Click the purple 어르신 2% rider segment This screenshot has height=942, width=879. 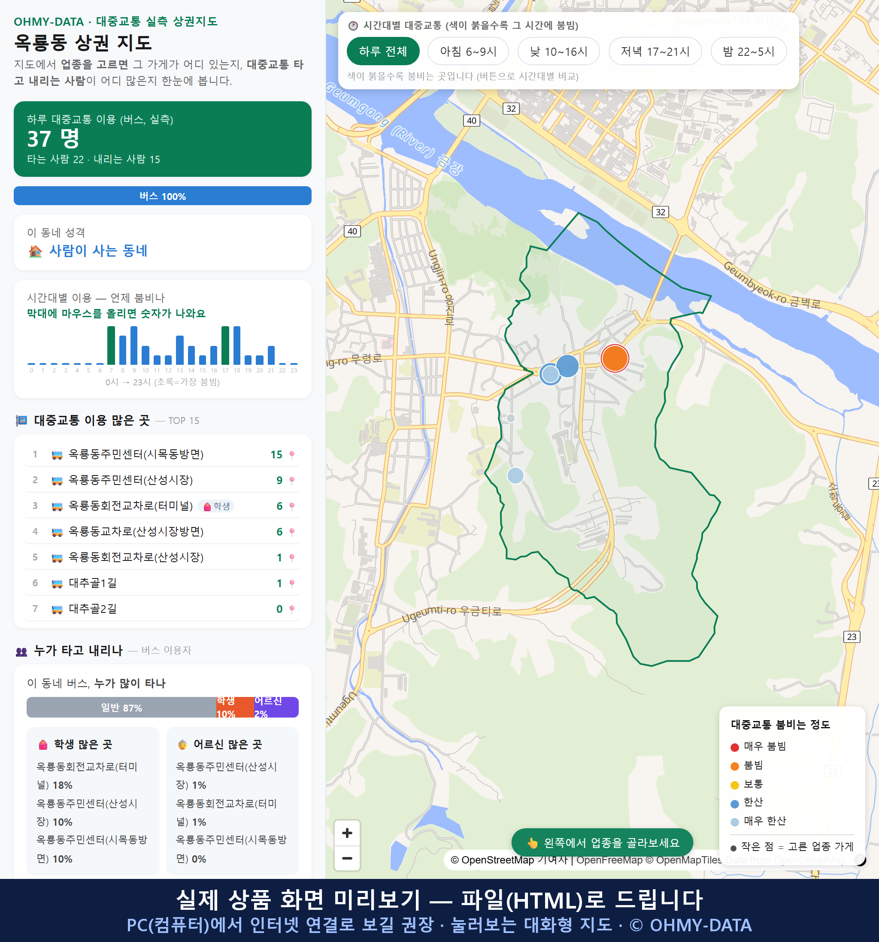[x=276, y=707]
